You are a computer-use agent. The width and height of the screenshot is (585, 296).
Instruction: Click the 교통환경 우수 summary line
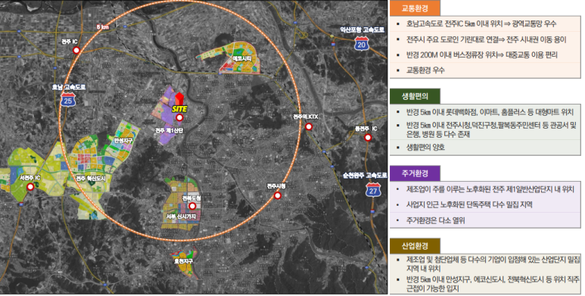coord(425,70)
